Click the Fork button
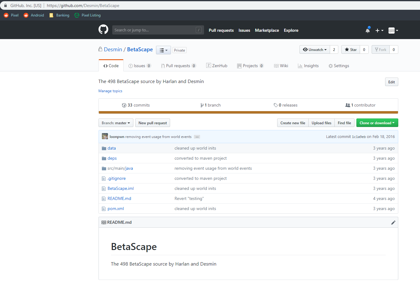Screen dimensions: 420x290 381,50
